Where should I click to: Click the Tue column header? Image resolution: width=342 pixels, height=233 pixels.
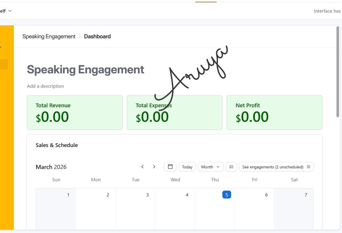(135, 180)
